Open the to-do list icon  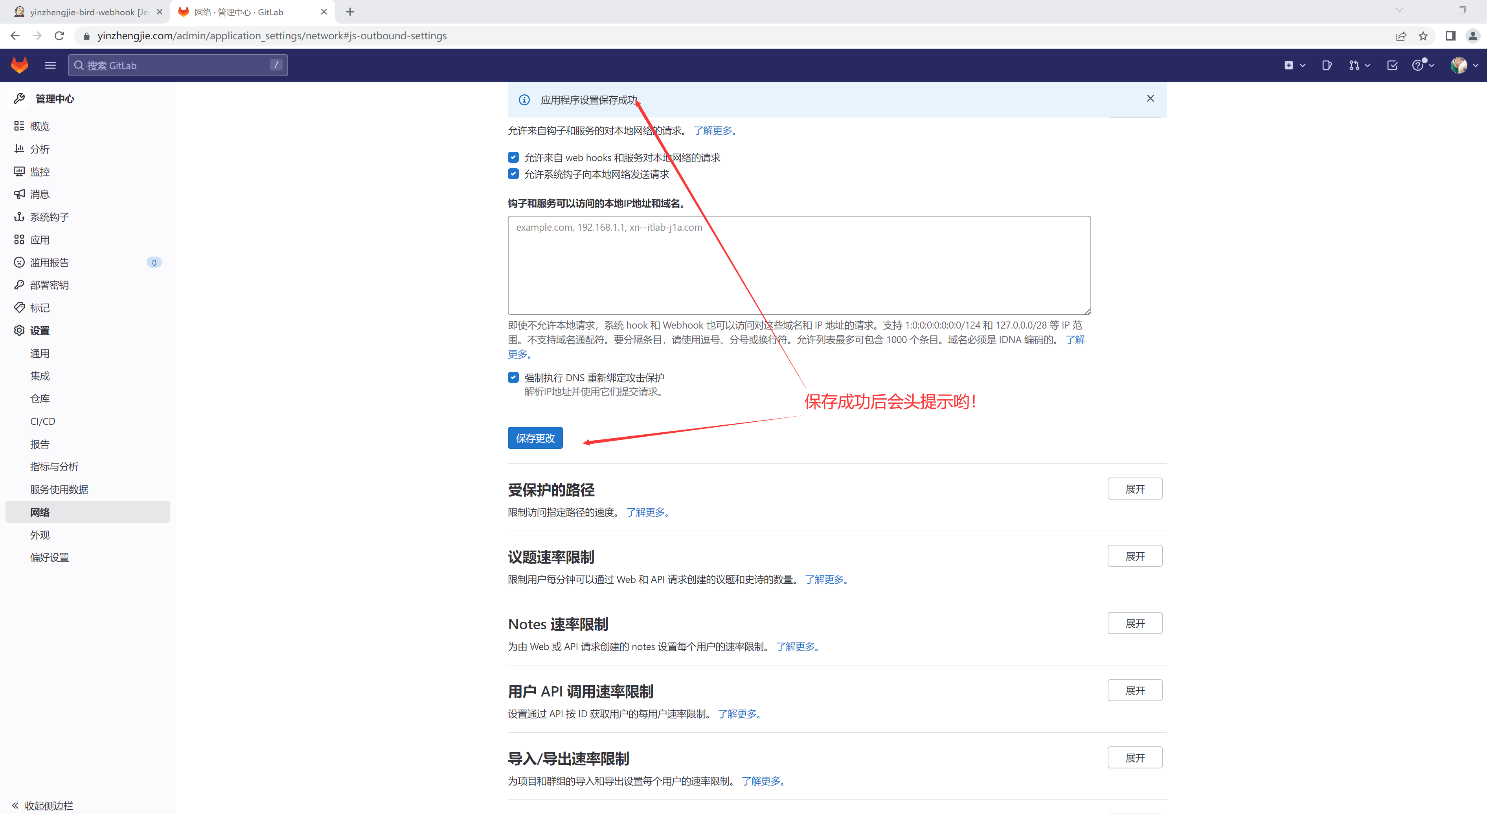coord(1392,65)
